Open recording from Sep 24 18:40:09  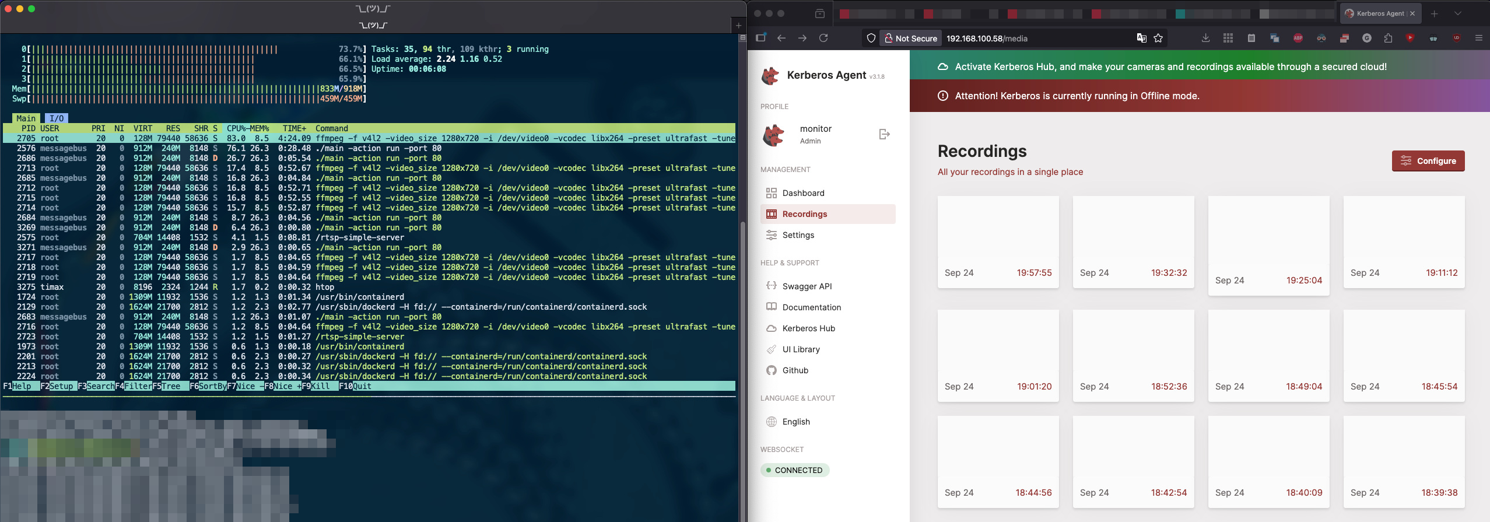[1269, 461]
